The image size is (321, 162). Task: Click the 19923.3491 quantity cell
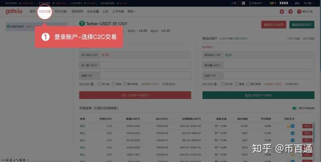pos(133,154)
